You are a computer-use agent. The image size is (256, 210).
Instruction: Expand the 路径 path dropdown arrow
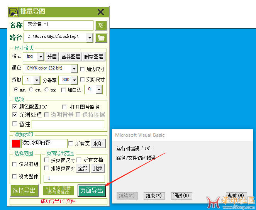click(x=90, y=37)
